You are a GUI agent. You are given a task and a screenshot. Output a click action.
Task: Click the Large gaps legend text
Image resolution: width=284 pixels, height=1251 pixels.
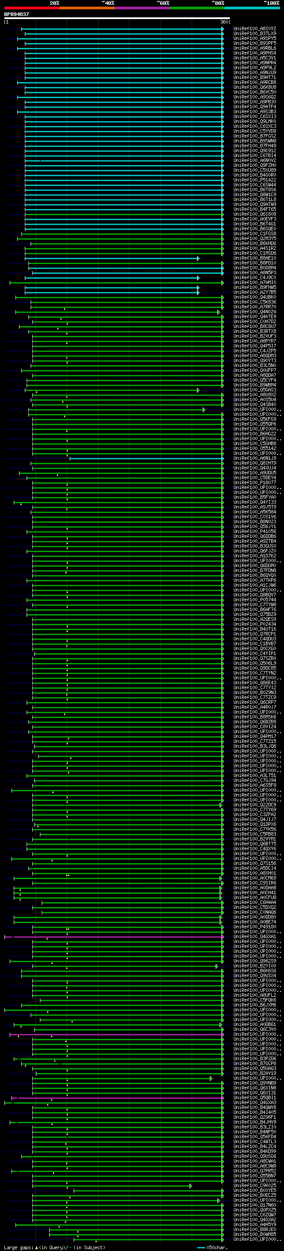[55, 1247]
